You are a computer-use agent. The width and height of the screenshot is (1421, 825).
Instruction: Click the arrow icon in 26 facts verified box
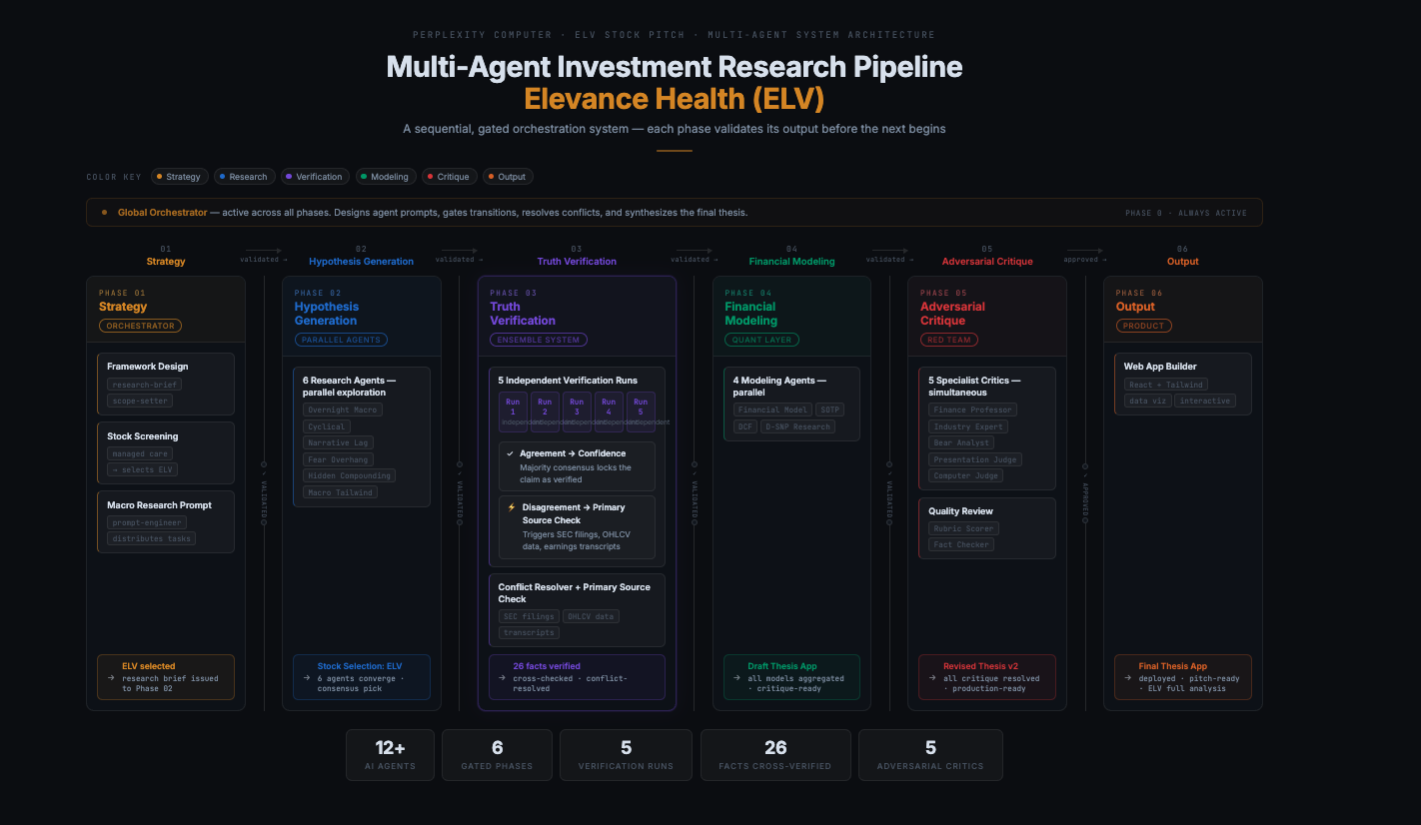(x=504, y=678)
